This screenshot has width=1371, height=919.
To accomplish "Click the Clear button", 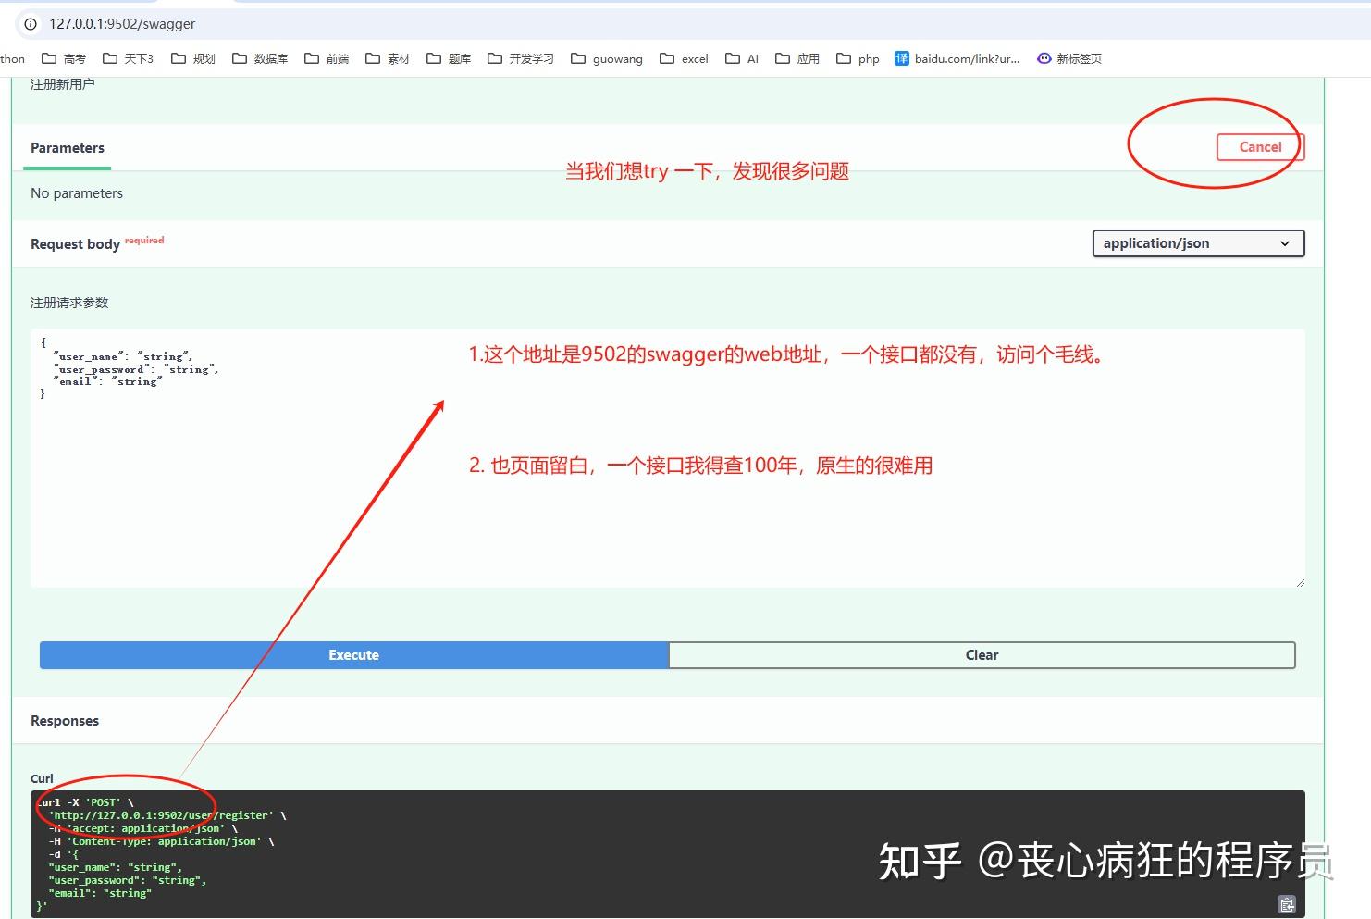I will tap(982, 655).
